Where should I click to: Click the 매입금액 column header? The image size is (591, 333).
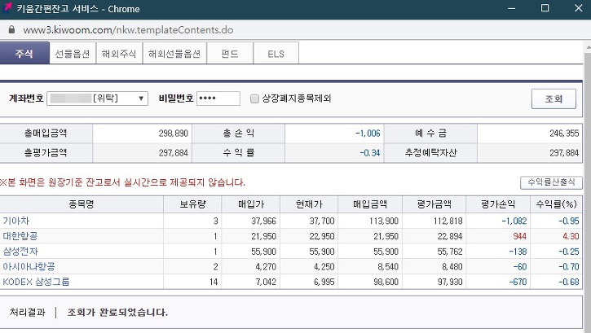pyautogui.click(x=370, y=204)
